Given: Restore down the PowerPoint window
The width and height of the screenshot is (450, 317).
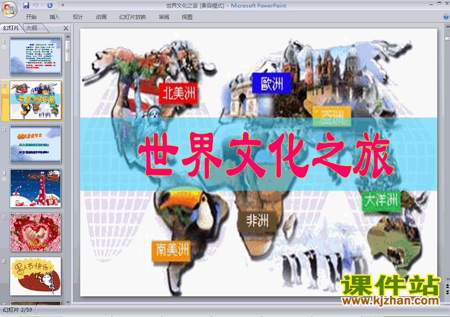Looking at the screenshot, I should point(439,4).
